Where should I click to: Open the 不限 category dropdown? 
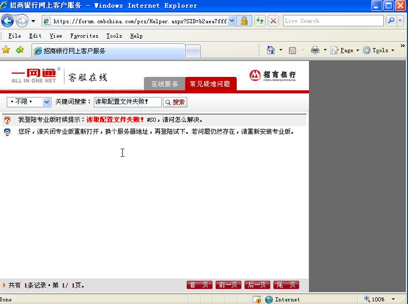pyautogui.click(x=29, y=102)
